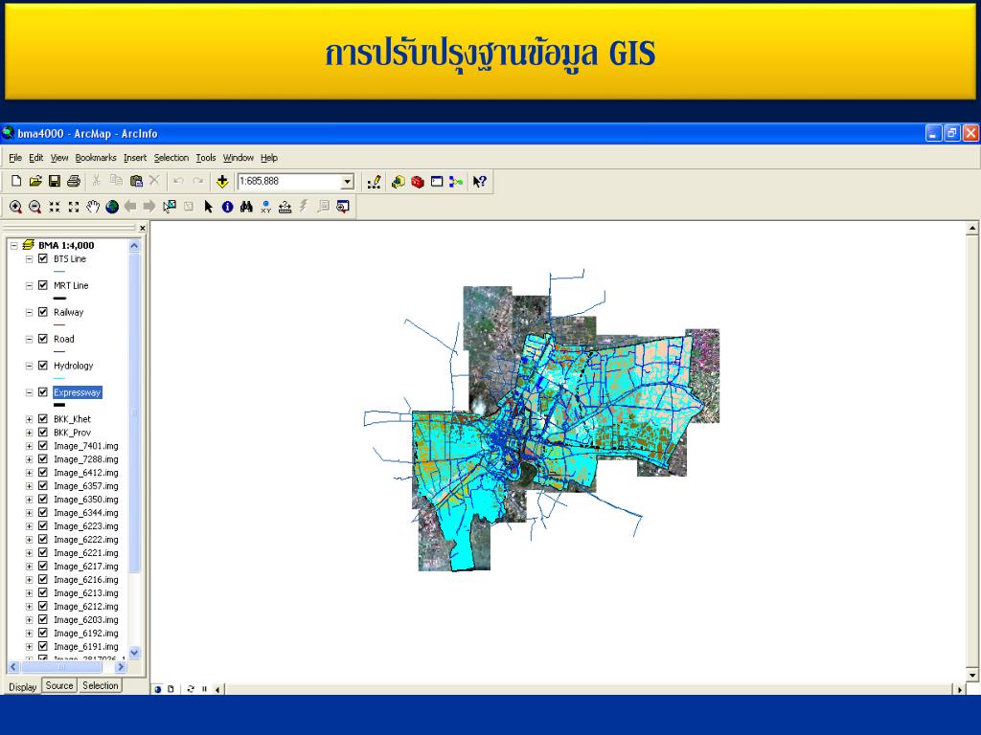Pick the Select Elements arrow tool
The height and width of the screenshot is (735, 981).
pyautogui.click(x=208, y=207)
